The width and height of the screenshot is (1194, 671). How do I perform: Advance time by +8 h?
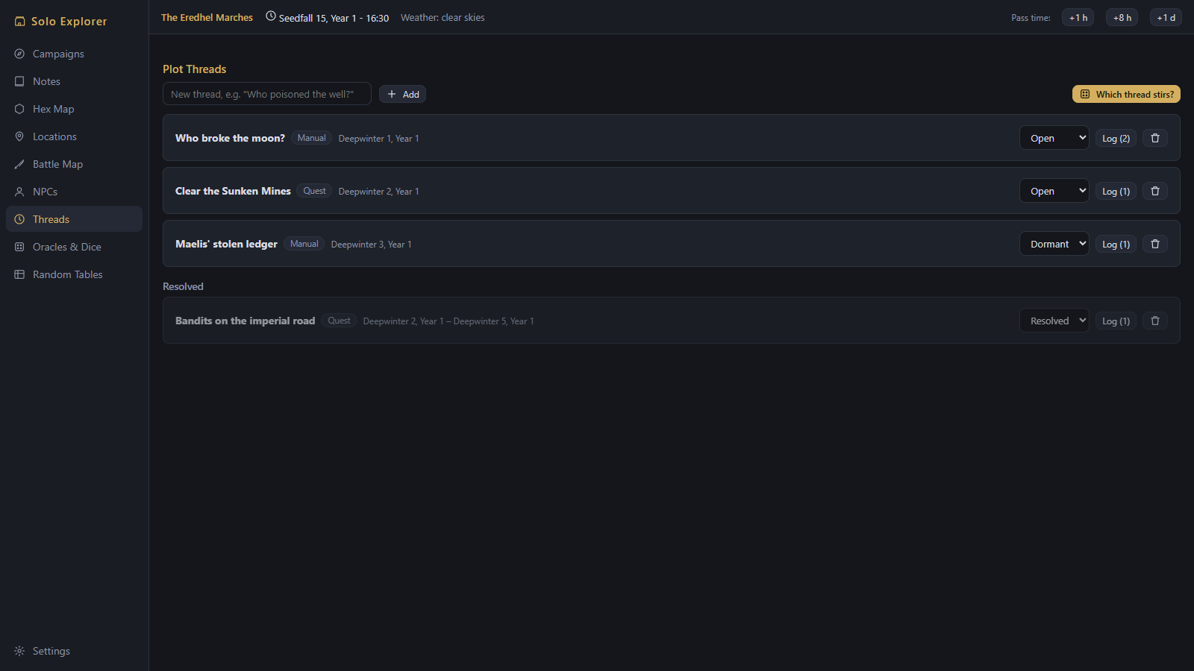coord(1122,17)
